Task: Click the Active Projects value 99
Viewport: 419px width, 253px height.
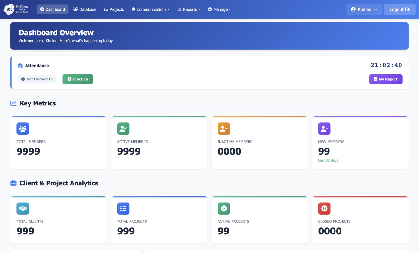Action: [x=223, y=231]
